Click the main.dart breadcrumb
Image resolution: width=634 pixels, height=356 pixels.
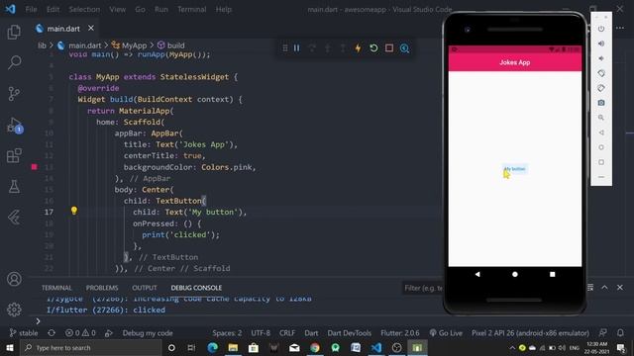pos(84,45)
